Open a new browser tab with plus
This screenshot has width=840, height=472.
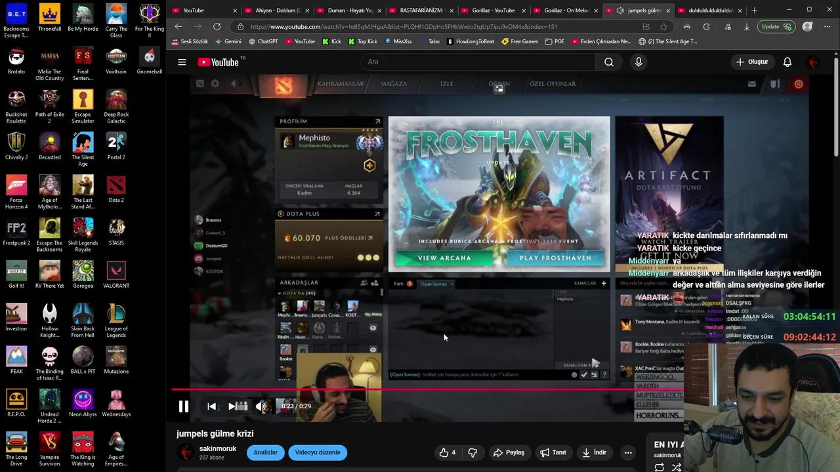point(754,10)
